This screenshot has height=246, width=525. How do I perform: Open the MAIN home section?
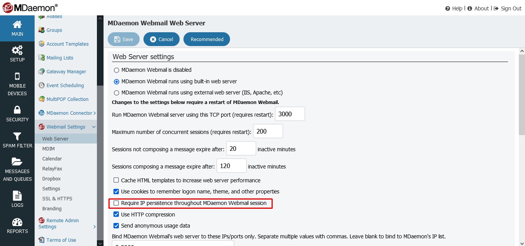pyautogui.click(x=17, y=29)
